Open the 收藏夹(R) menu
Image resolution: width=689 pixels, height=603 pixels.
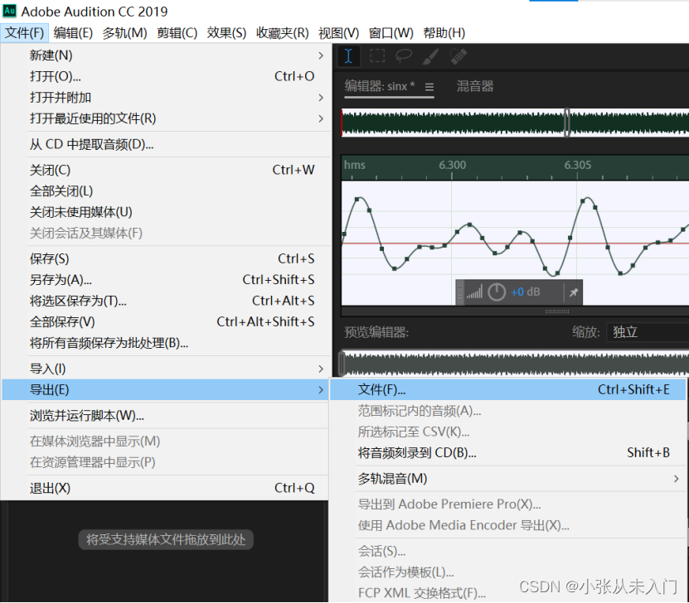[283, 33]
